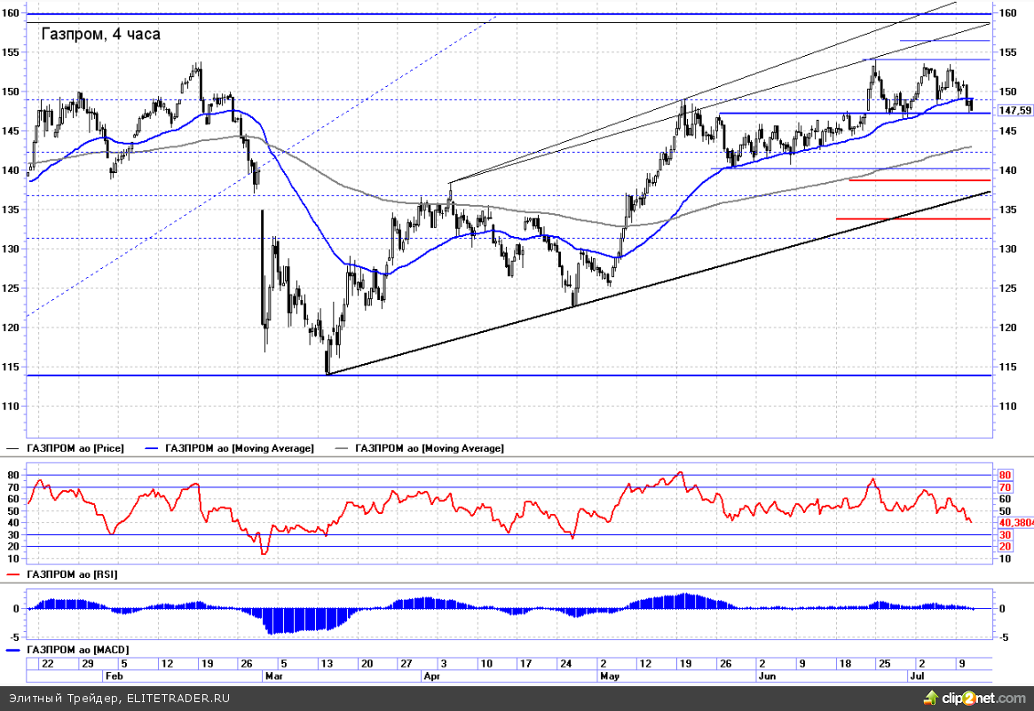The height and width of the screenshot is (711, 1034).
Task: Click the red 20 level on RSI scale
Action: tap(1005, 546)
